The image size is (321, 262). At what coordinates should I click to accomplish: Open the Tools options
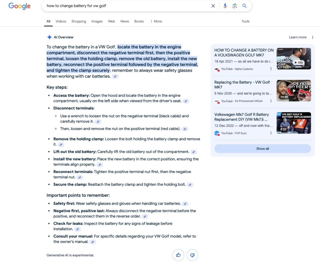[x=245, y=21]
